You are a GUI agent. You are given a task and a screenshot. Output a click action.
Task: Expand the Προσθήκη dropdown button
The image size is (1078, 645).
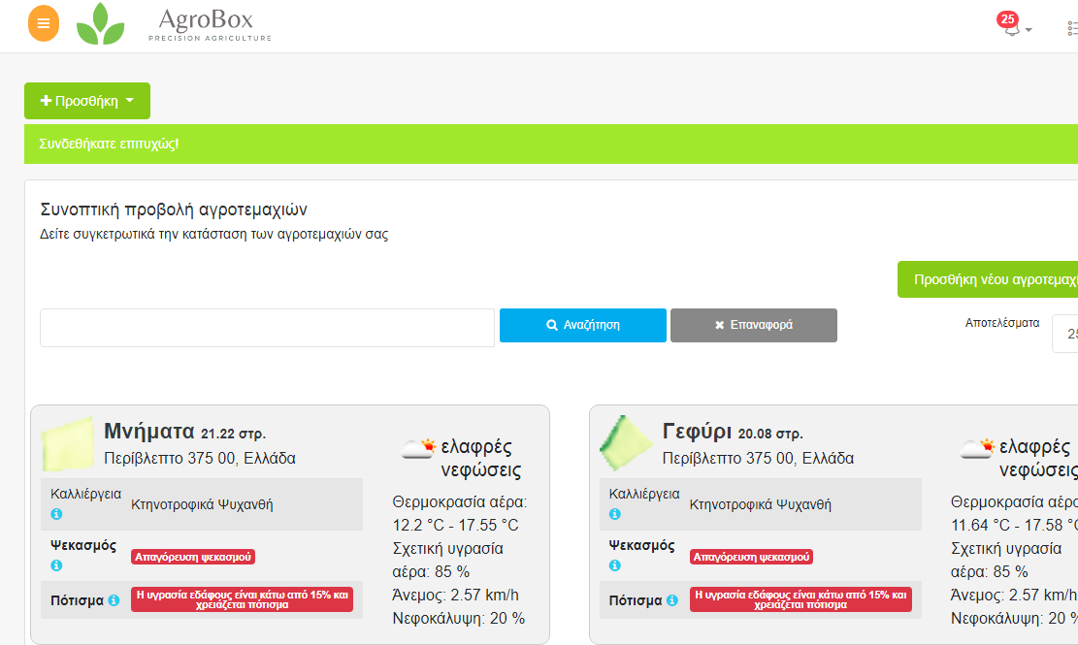coord(87,101)
